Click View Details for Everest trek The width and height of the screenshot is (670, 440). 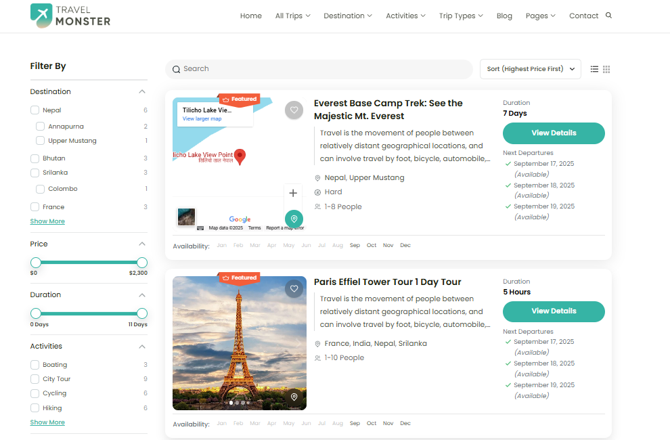[553, 133]
